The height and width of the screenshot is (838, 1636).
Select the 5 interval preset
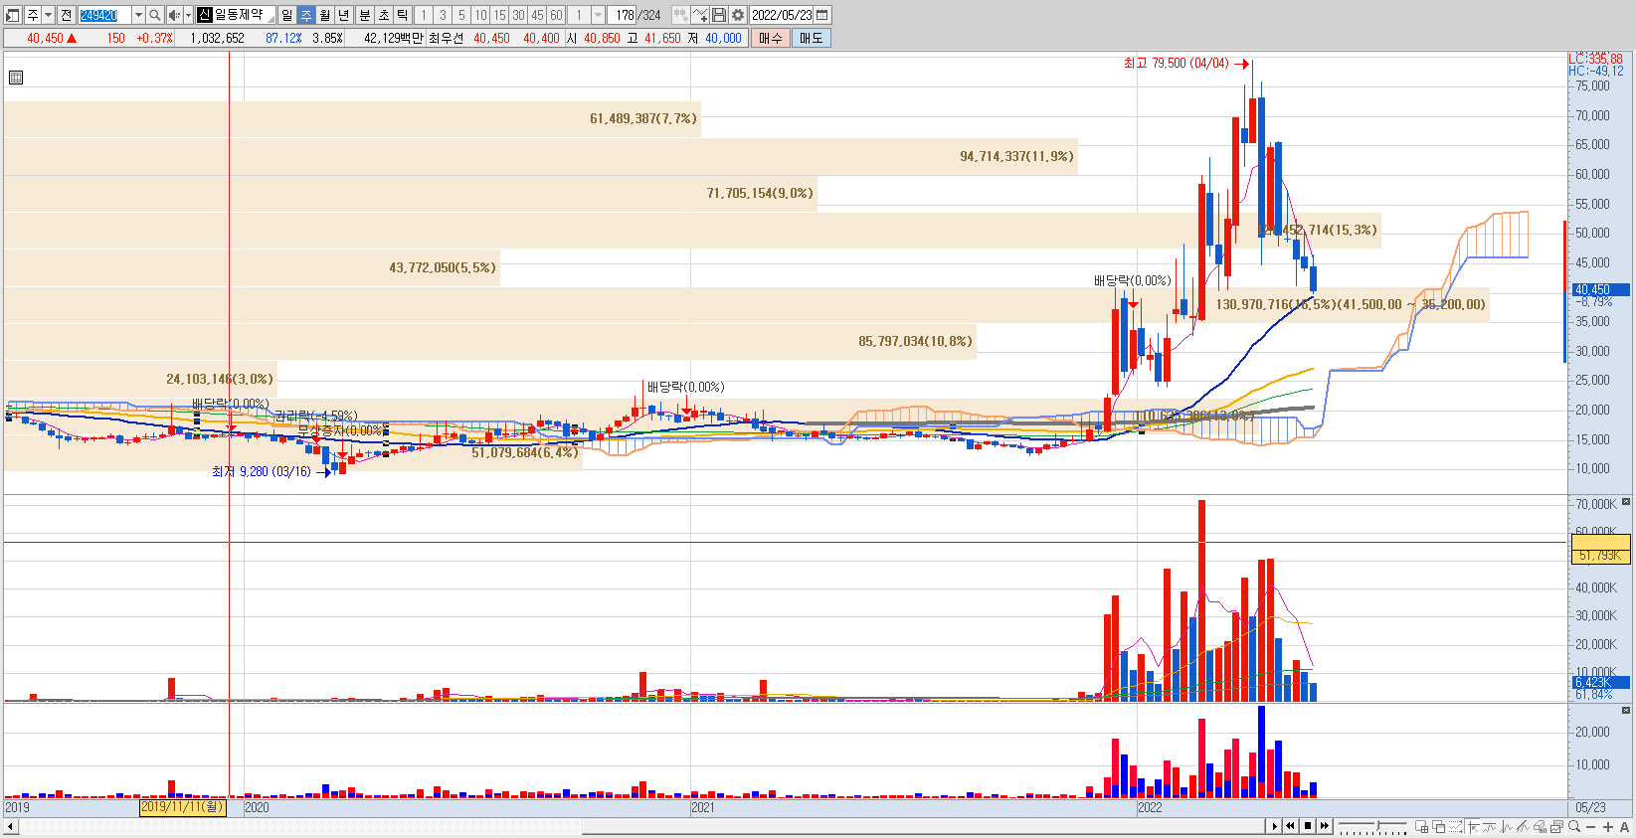click(x=461, y=15)
